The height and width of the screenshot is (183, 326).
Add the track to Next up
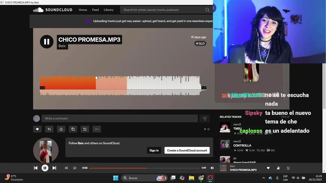(x=85, y=129)
